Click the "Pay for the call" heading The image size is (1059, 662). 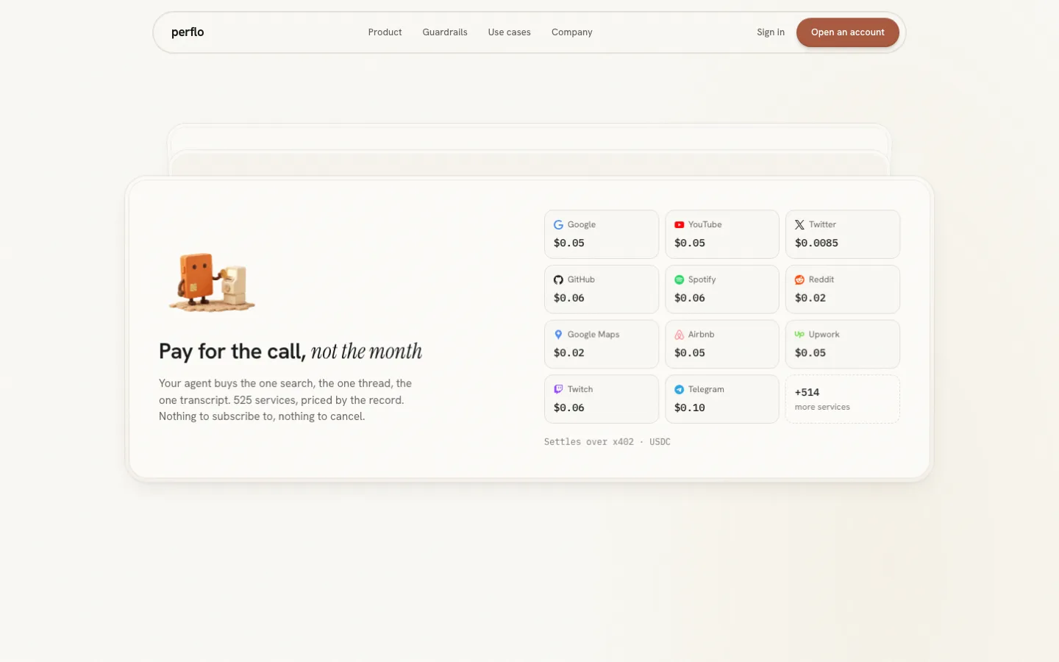290,352
